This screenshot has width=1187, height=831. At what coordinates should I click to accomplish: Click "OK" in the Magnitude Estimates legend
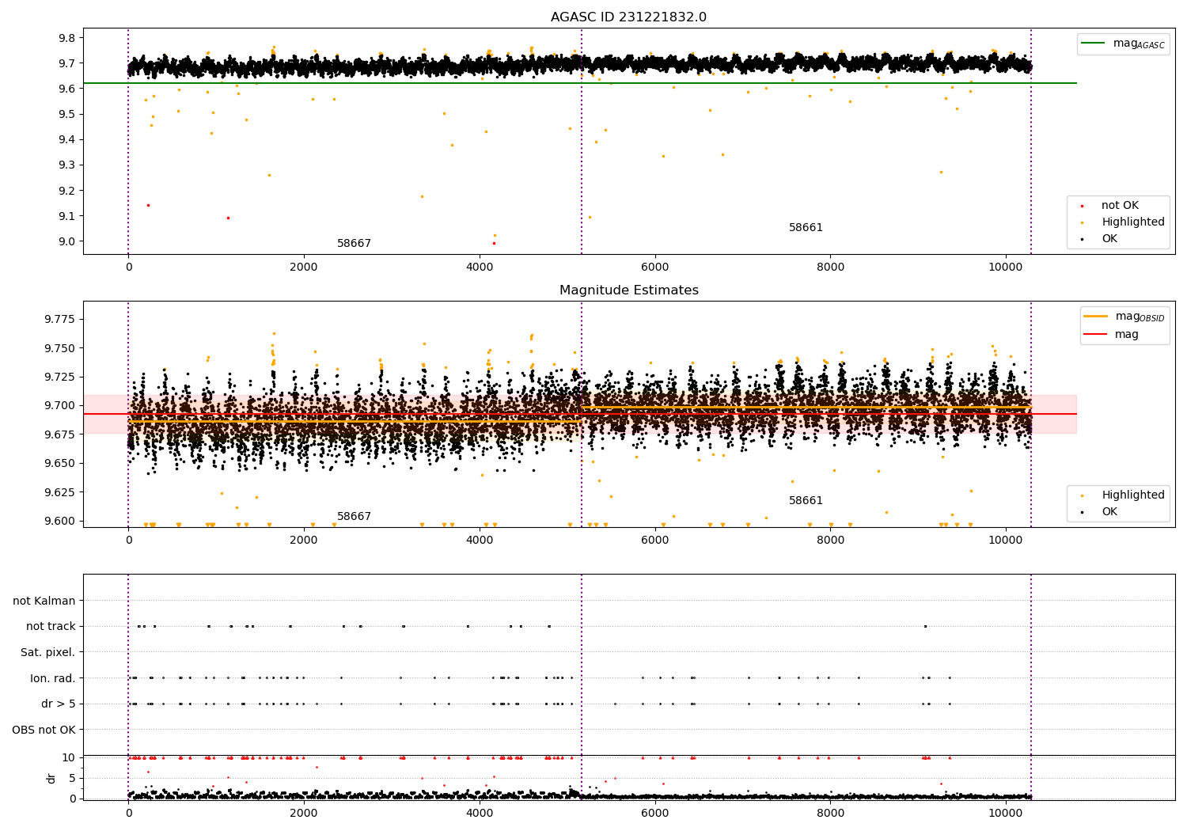click(1109, 512)
